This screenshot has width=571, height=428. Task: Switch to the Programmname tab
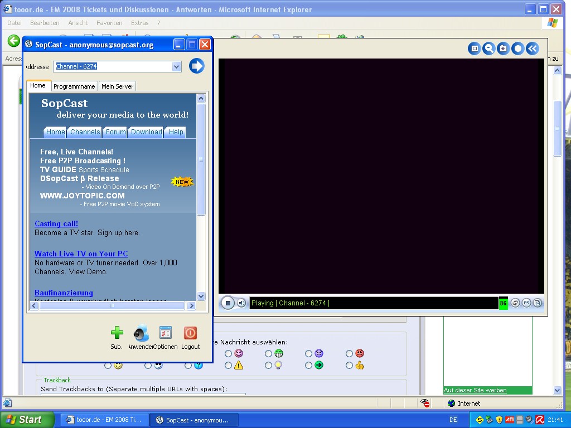coord(74,86)
